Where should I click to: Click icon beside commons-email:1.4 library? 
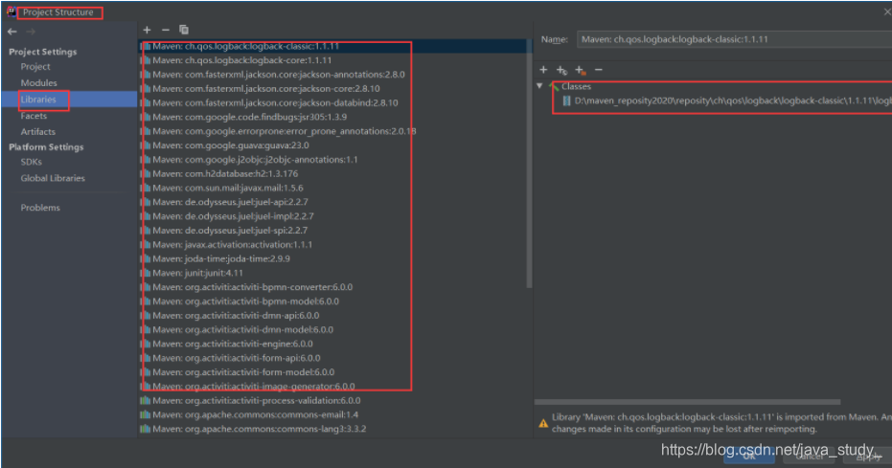coord(146,414)
